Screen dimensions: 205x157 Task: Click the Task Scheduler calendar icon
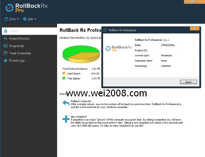point(6,53)
